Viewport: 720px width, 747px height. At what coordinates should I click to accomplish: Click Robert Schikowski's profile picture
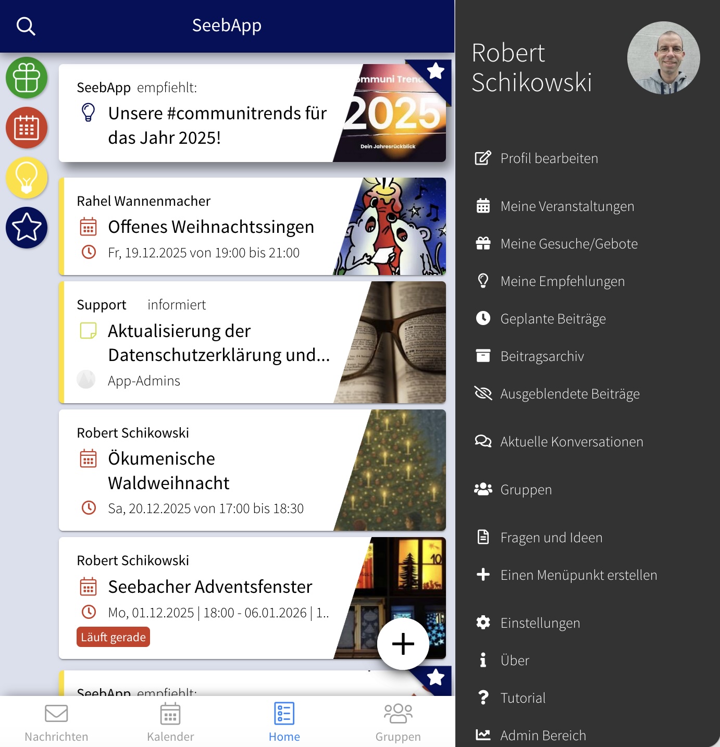coord(663,58)
